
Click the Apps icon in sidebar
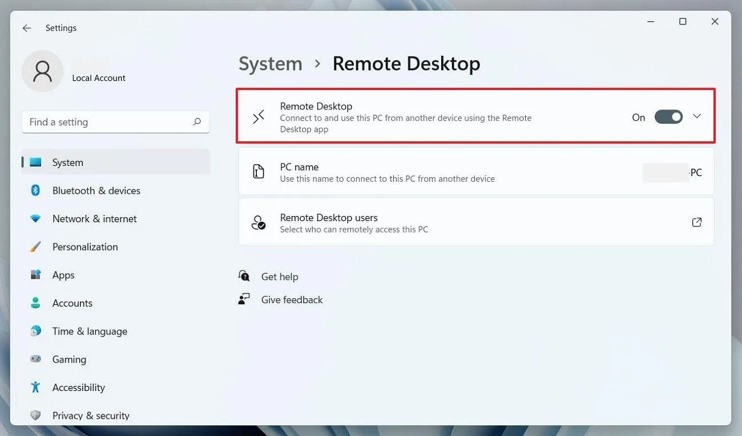click(x=35, y=275)
